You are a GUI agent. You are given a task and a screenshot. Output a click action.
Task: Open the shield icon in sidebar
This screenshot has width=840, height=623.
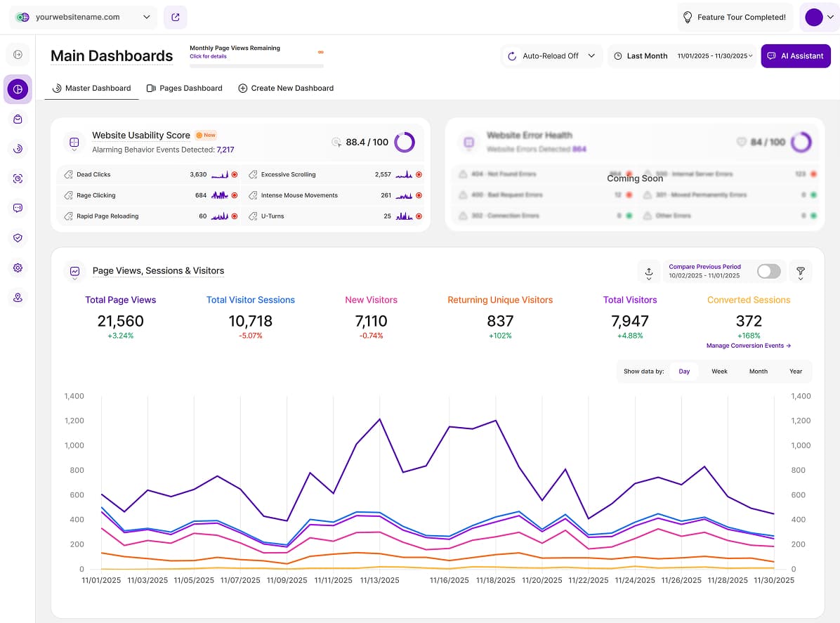[18, 238]
